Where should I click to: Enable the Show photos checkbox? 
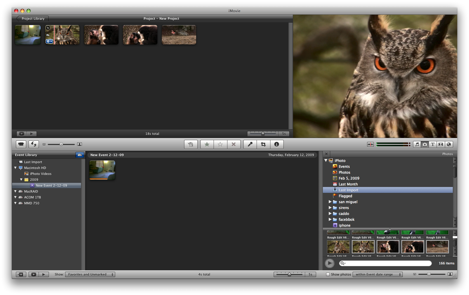(x=328, y=274)
